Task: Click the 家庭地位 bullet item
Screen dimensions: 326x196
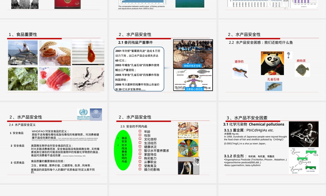Action: (150, 155)
